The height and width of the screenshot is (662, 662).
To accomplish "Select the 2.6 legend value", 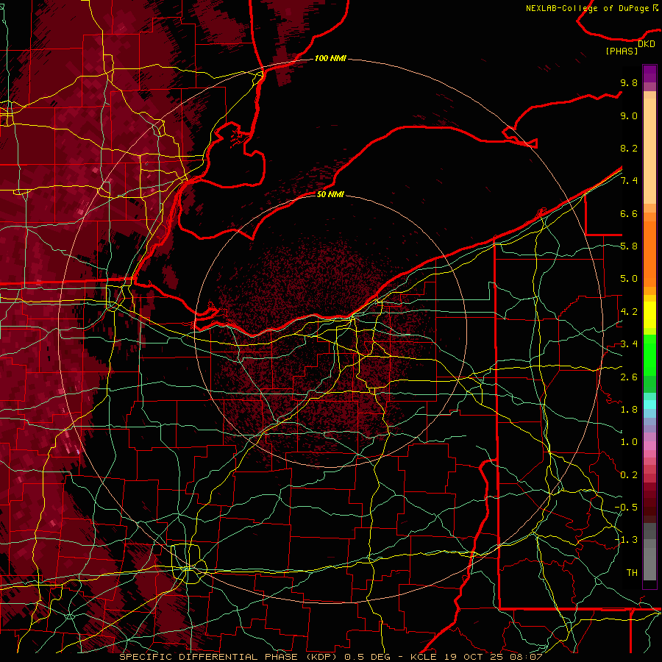I will coord(629,377).
